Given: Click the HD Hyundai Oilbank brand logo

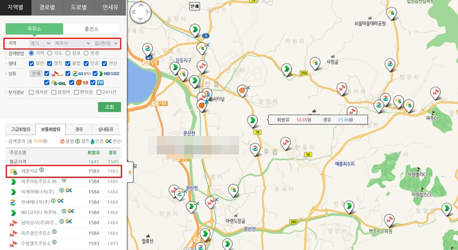Looking at the screenshot, I should tap(109, 73).
